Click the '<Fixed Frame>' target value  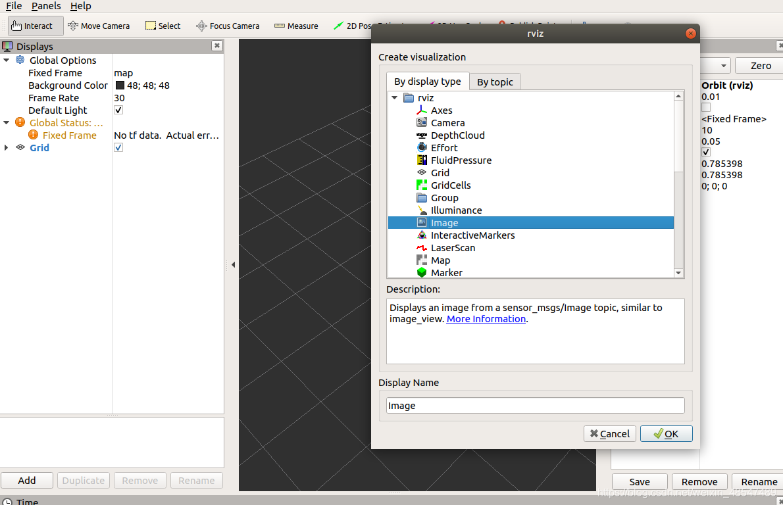click(734, 119)
